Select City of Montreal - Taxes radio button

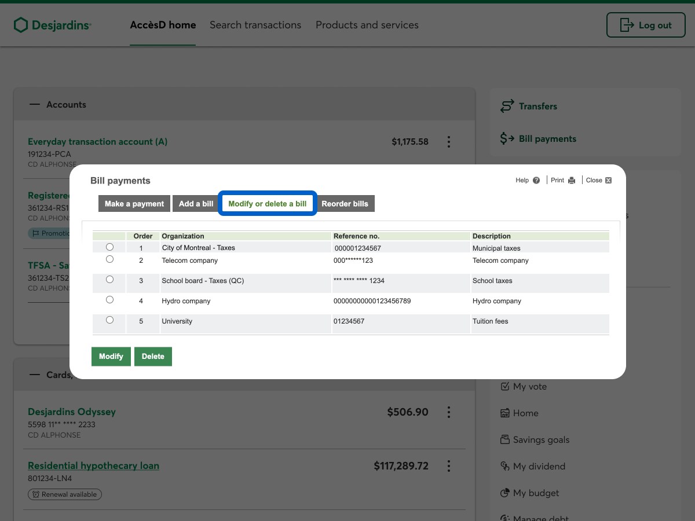pos(110,247)
